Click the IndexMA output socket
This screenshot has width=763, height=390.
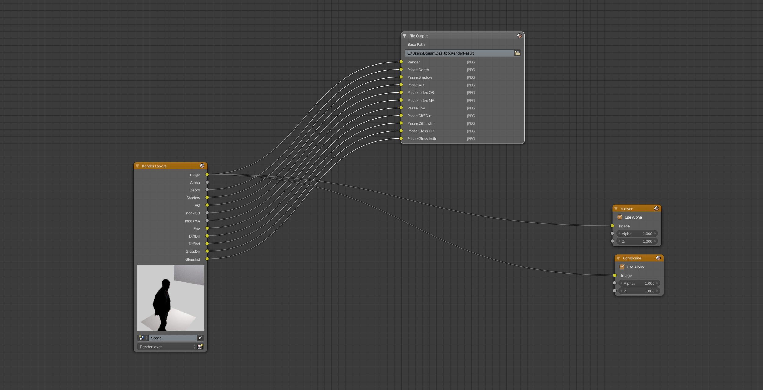point(207,220)
